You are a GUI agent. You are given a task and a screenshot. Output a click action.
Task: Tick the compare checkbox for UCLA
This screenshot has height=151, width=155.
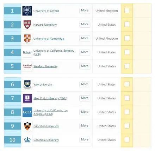(x=127, y=112)
